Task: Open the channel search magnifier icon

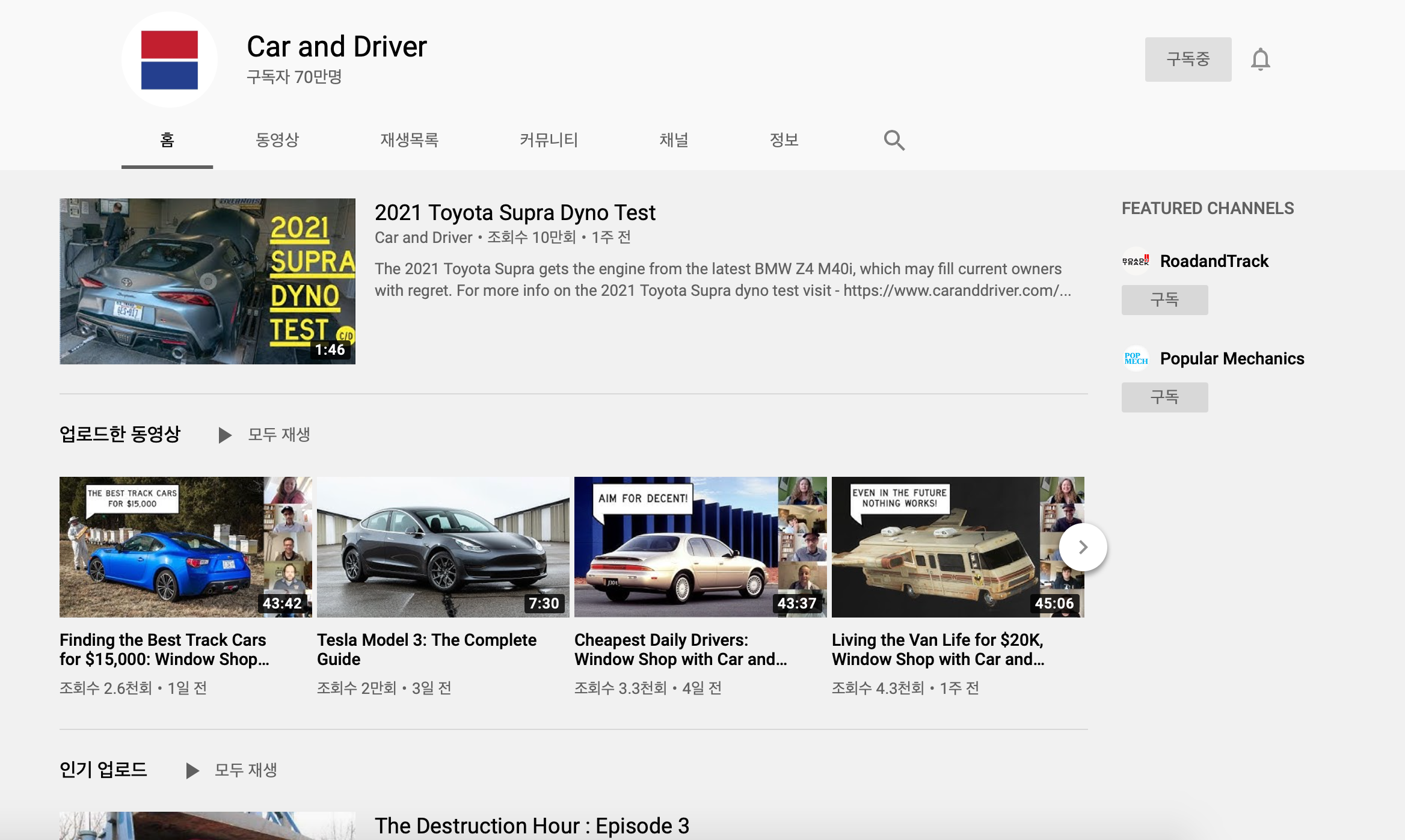Action: pos(894,140)
